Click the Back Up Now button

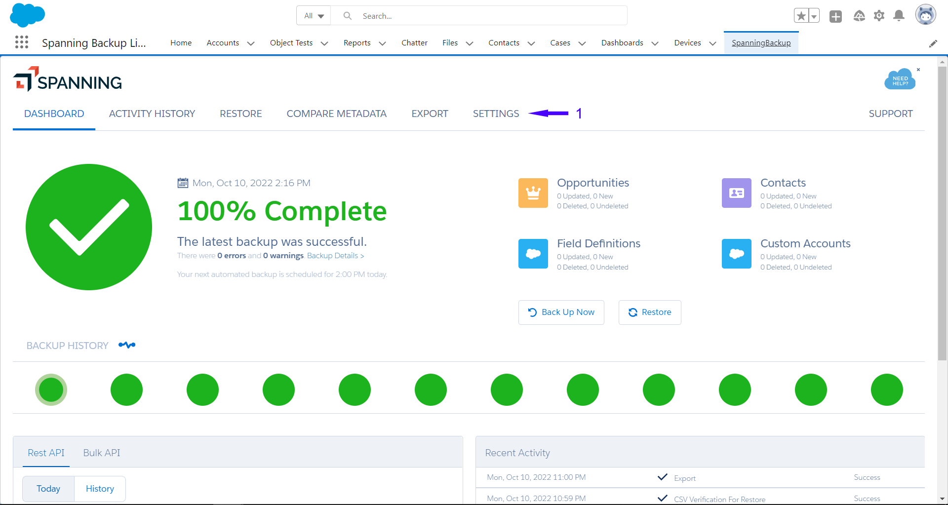(561, 312)
